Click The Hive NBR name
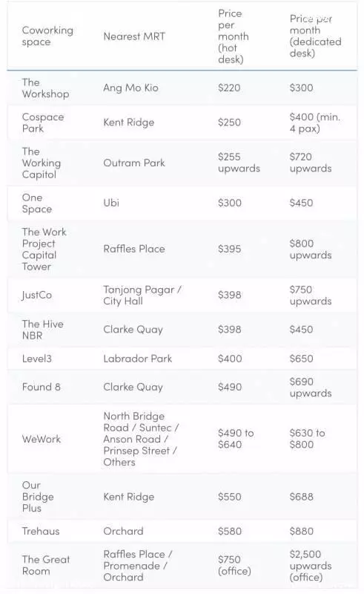Screen dimensions: 364x594 tap(42, 330)
